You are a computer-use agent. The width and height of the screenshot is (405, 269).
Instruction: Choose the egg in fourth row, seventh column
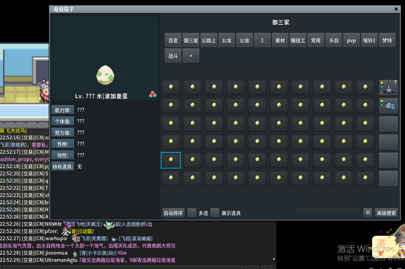(300, 142)
